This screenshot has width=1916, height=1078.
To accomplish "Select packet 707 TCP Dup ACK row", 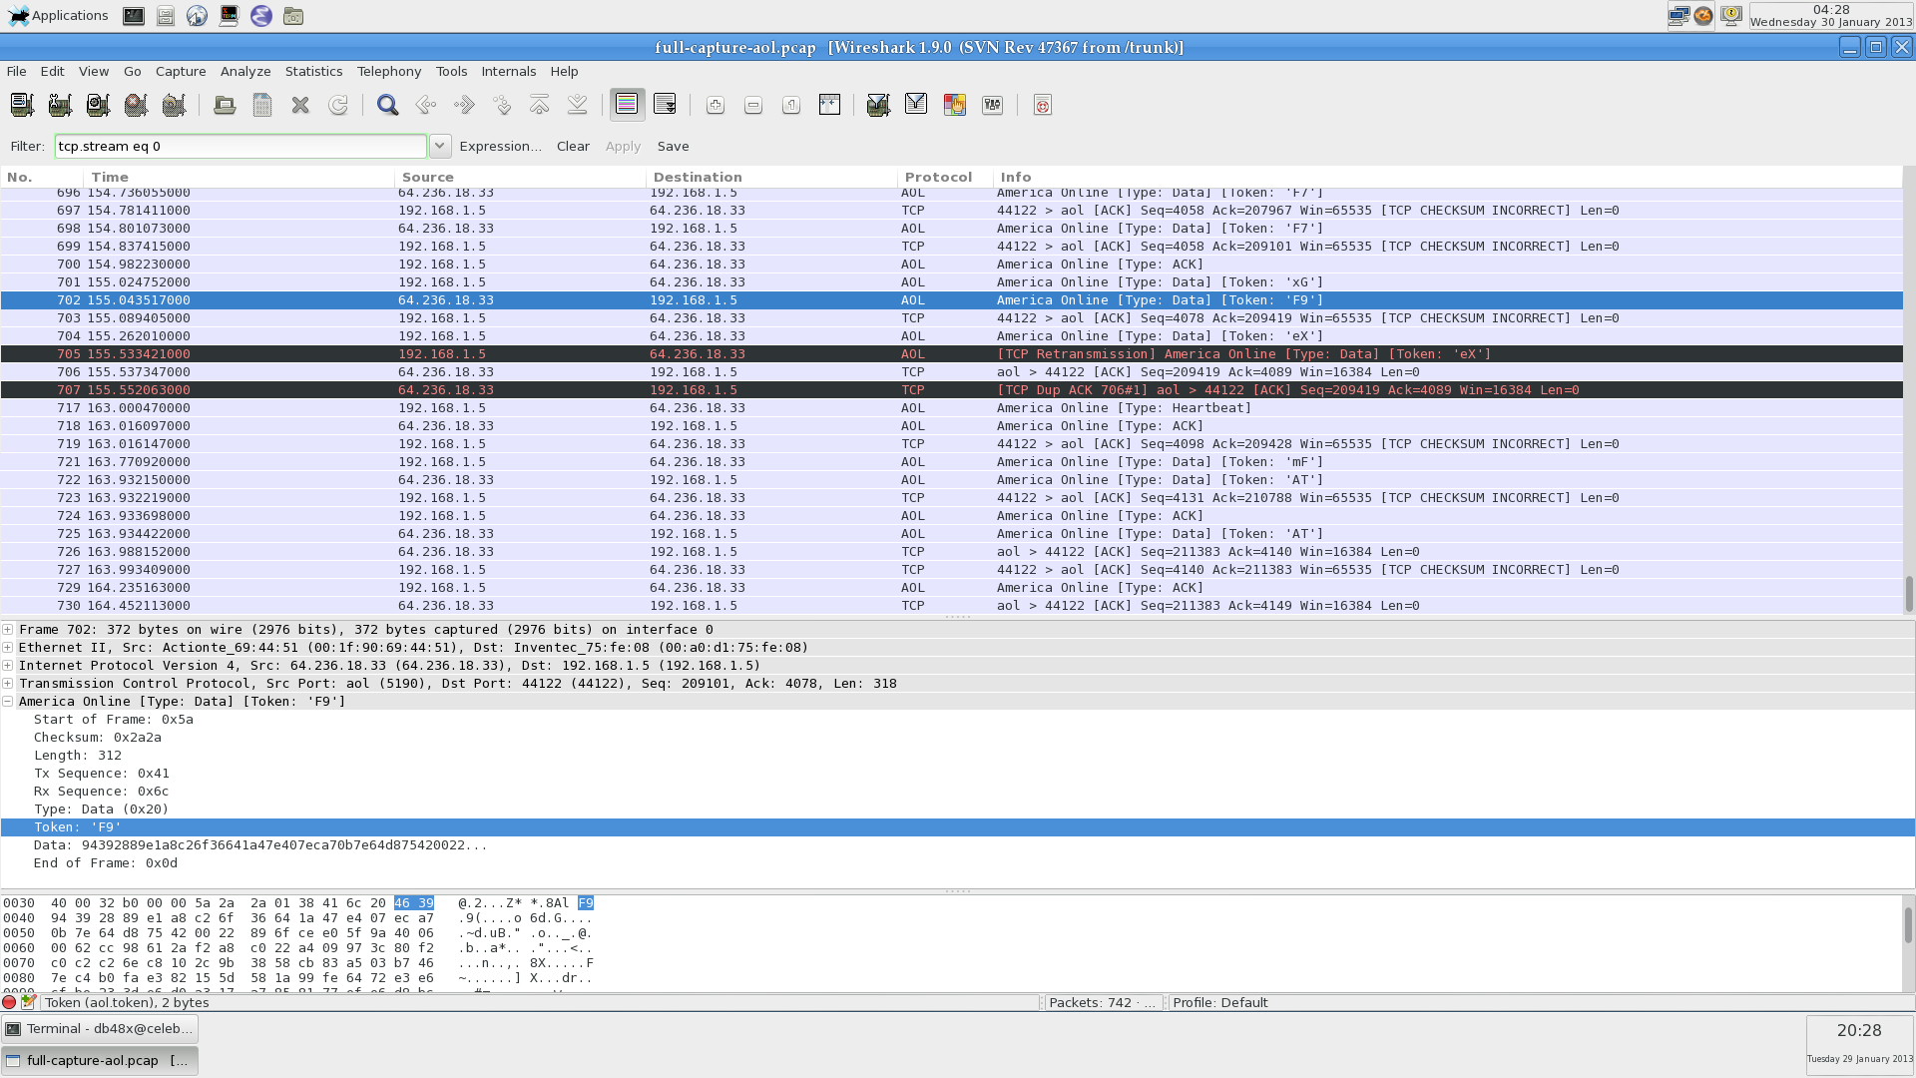I will (x=951, y=390).
